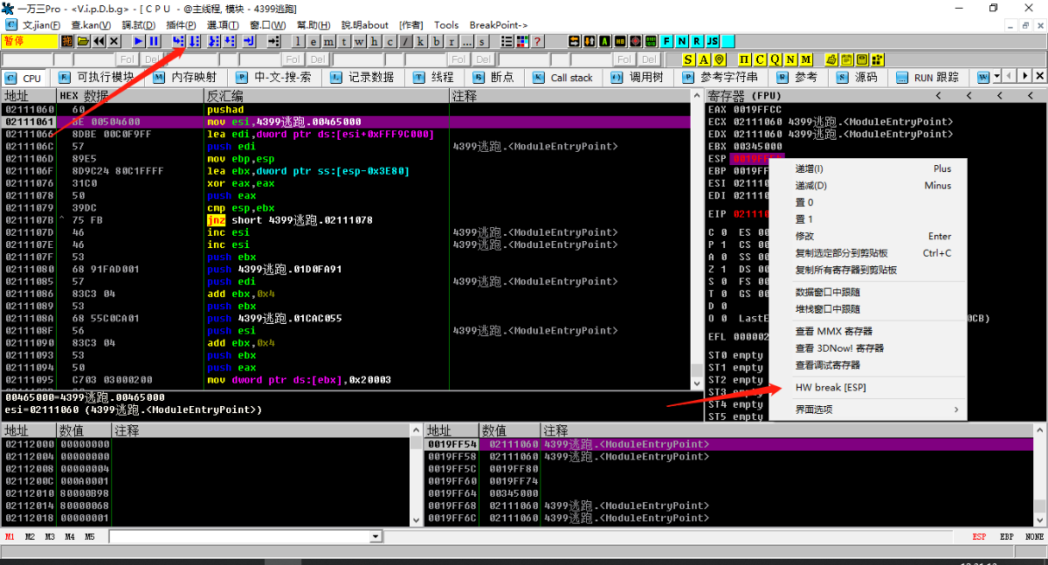Expand the tab overflow dropdown arrow
The width and height of the screenshot is (1048, 565).
pos(996,76)
